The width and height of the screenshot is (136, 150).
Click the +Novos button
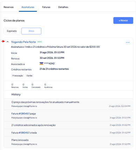pos(123,20)
